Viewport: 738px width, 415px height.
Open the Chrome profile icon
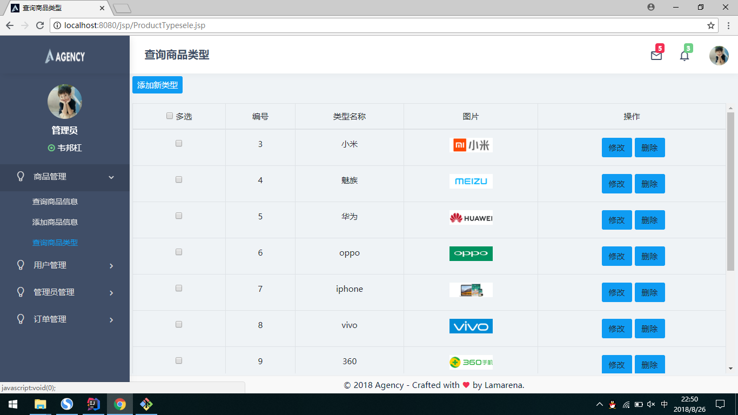pos(650,7)
